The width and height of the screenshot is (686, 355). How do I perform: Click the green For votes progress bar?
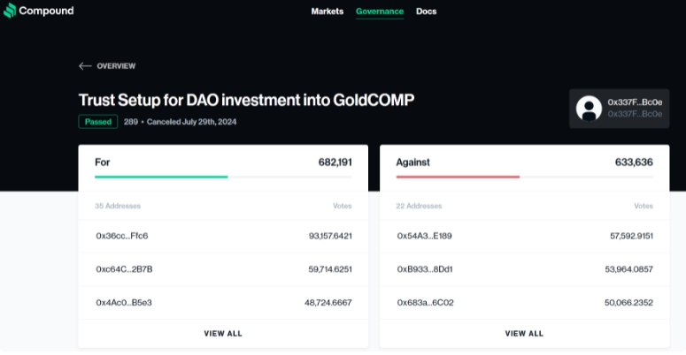coord(161,177)
